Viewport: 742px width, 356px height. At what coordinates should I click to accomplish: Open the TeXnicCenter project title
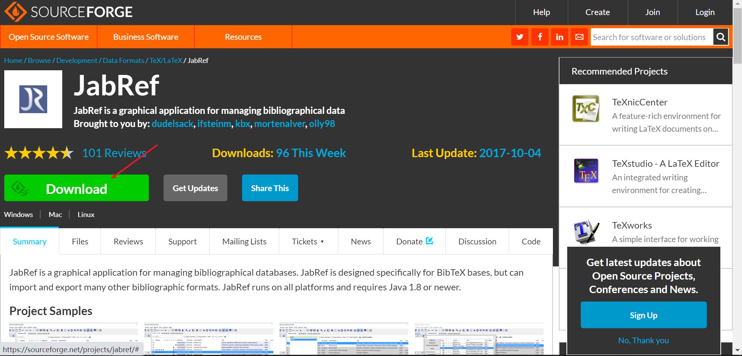pyautogui.click(x=640, y=102)
